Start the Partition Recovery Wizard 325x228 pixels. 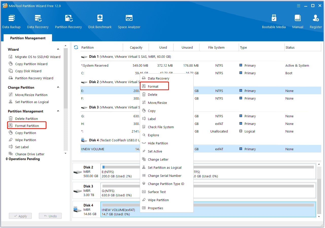[x=31, y=78]
